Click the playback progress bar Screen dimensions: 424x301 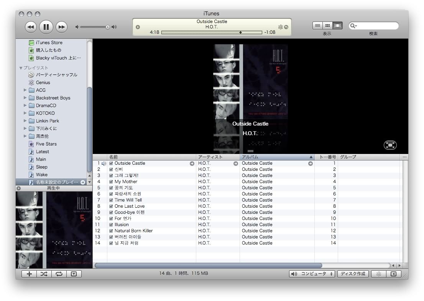point(212,33)
